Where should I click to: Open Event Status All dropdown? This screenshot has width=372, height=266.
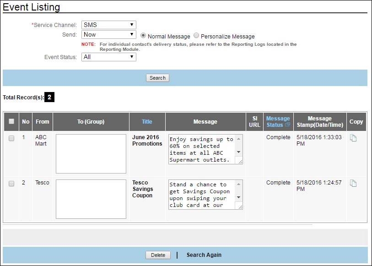pyautogui.click(x=108, y=57)
